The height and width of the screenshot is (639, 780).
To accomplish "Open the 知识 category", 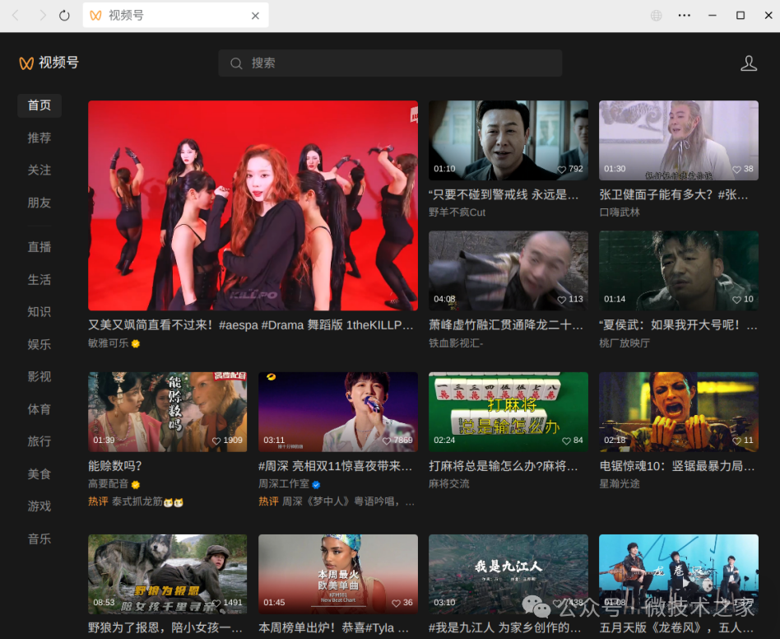I will click(x=39, y=312).
